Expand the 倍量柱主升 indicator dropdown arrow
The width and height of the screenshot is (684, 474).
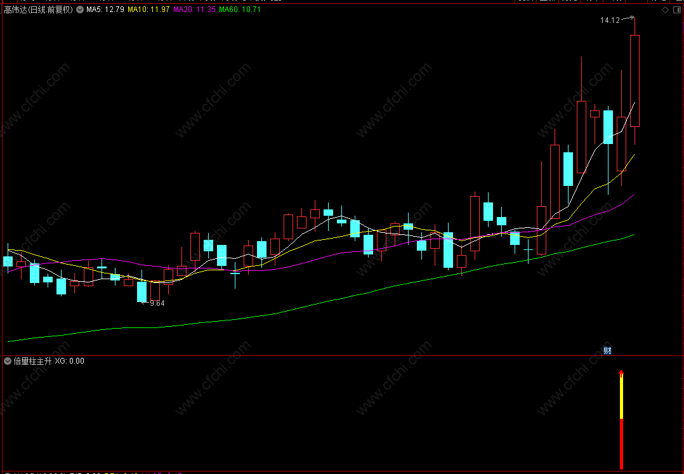(x=8, y=361)
